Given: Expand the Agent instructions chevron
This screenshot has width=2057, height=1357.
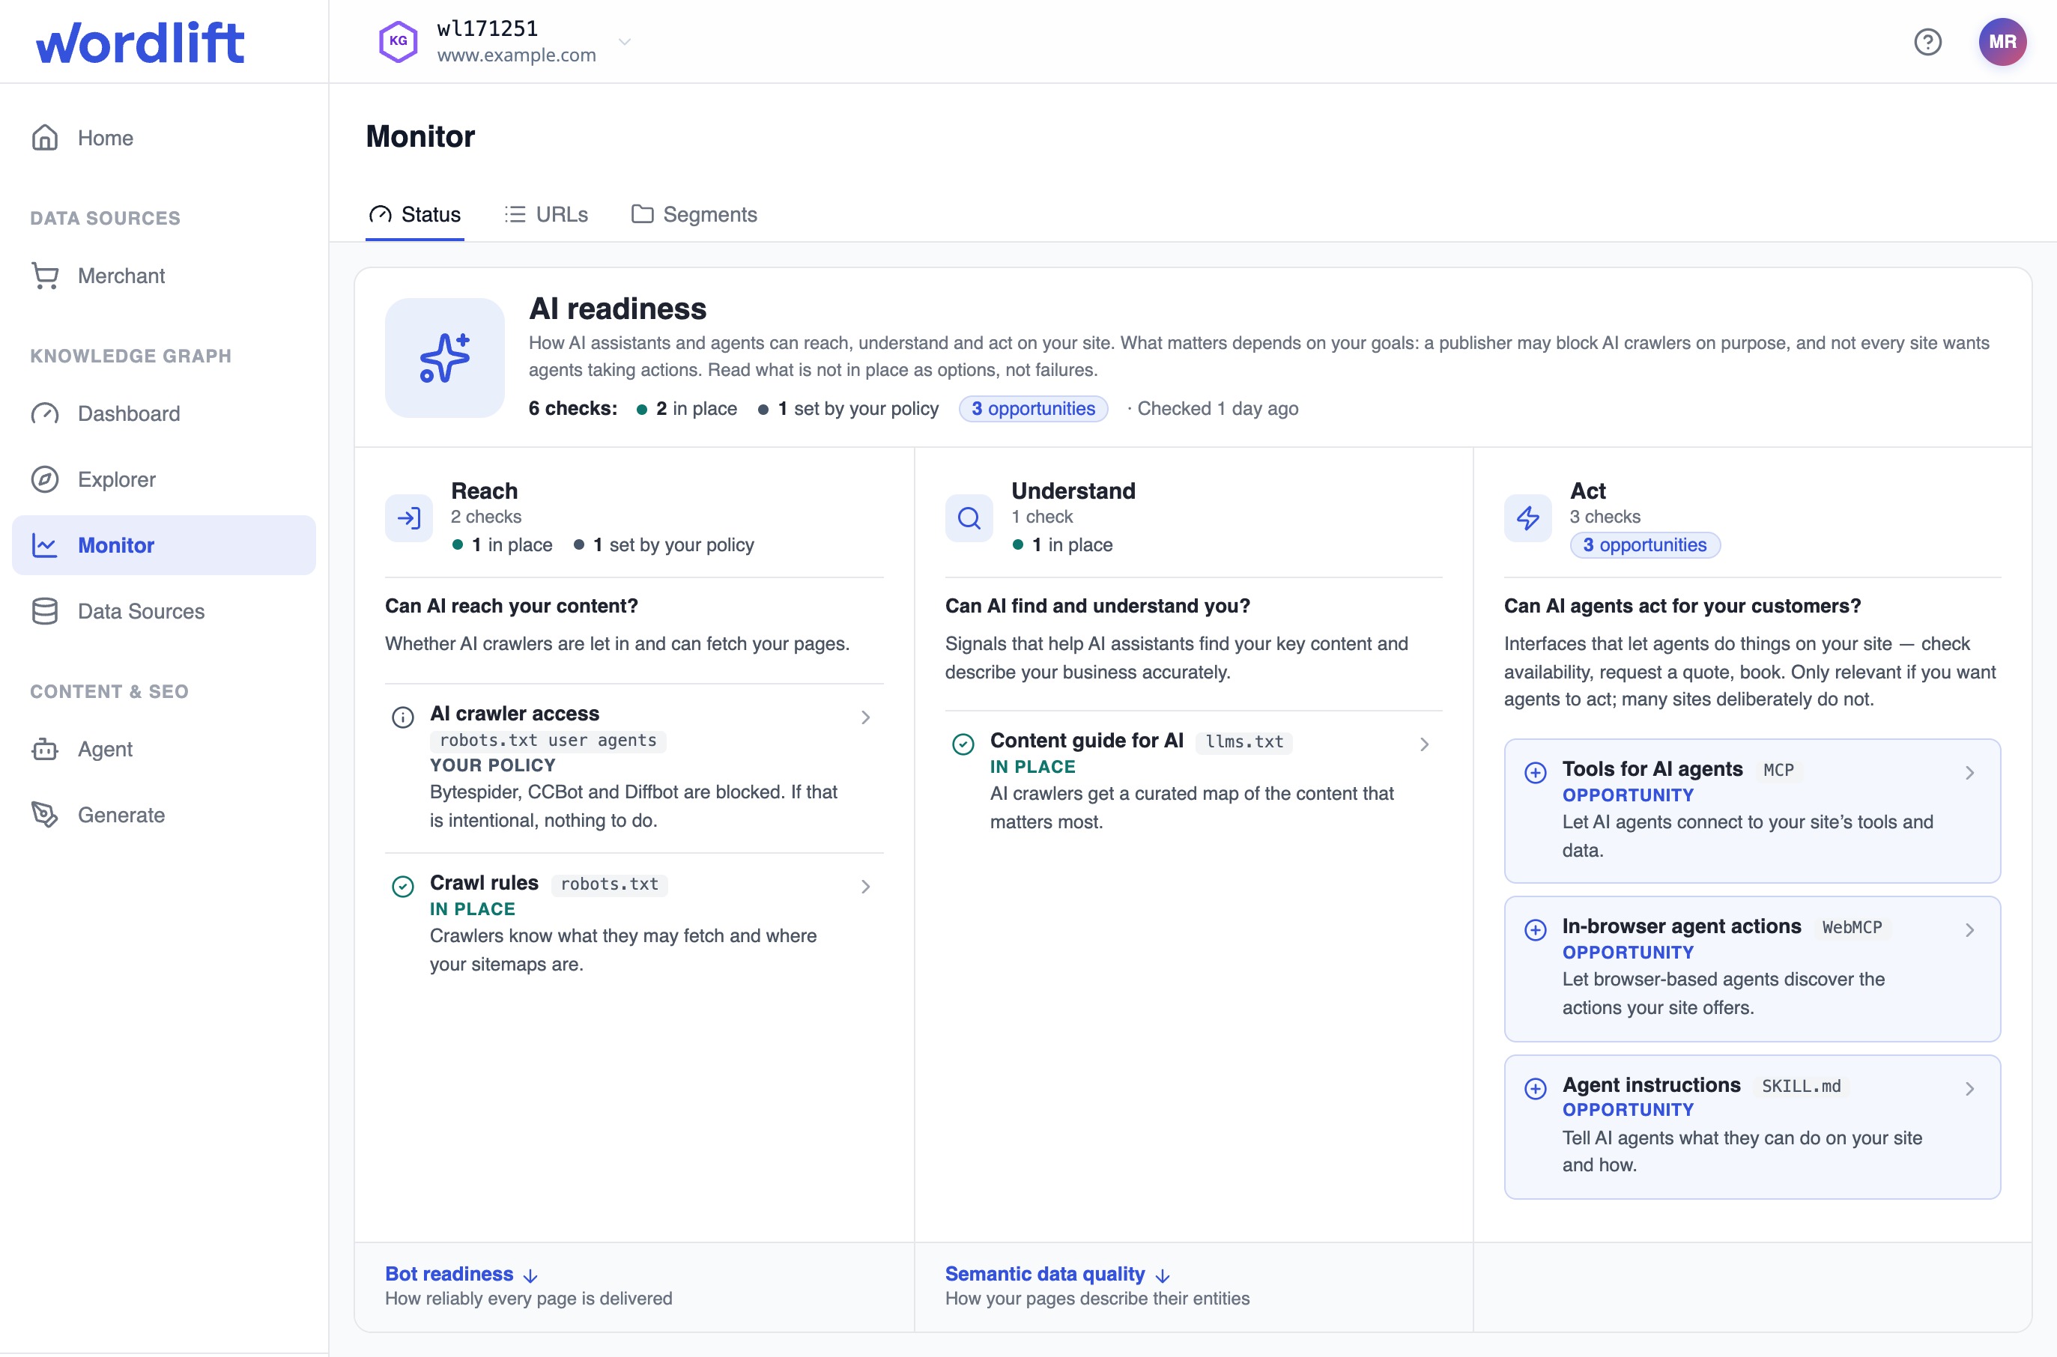Looking at the screenshot, I should coord(1969,1088).
